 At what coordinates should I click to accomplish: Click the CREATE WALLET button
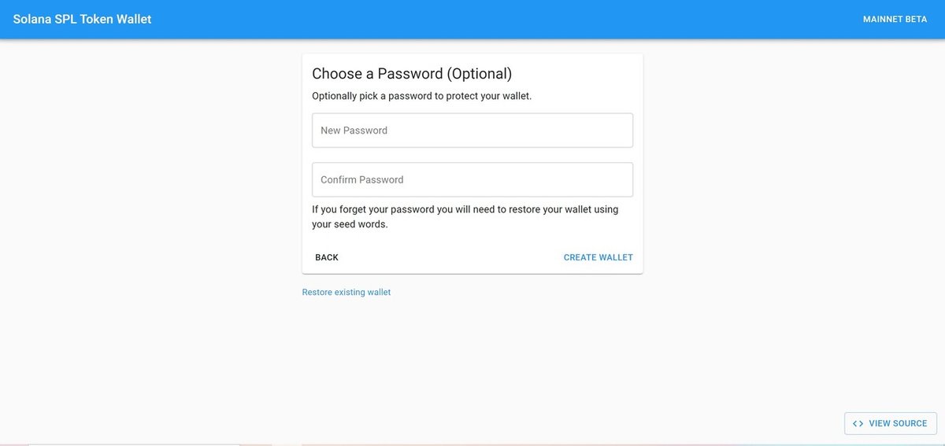(x=598, y=257)
